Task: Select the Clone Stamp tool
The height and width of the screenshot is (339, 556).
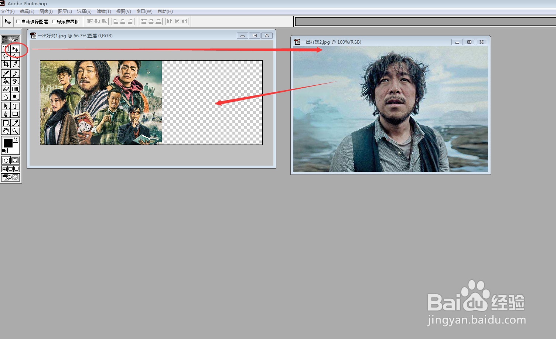Action: pyautogui.click(x=6, y=81)
